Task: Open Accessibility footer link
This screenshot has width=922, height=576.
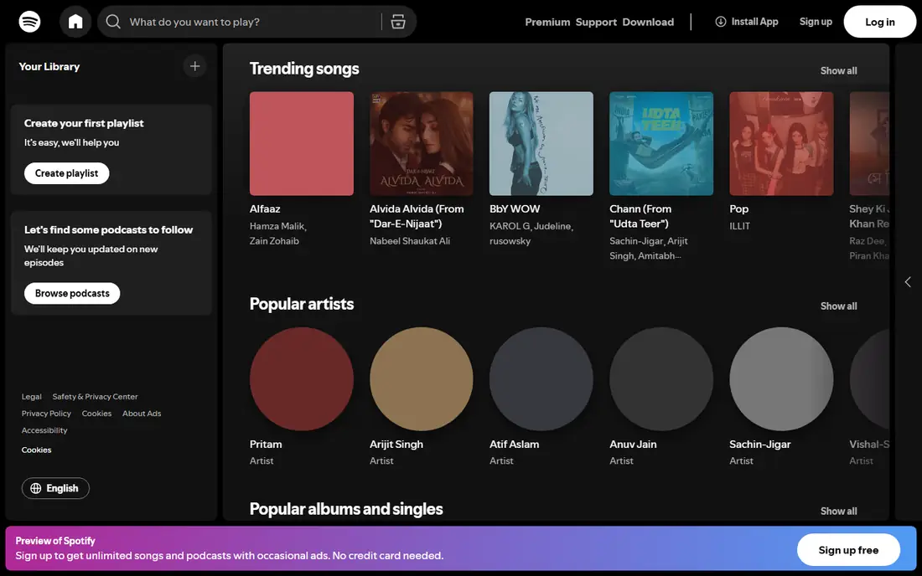Action: click(44, 430)
